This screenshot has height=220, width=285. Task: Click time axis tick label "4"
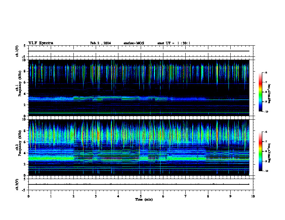[118, 196]
